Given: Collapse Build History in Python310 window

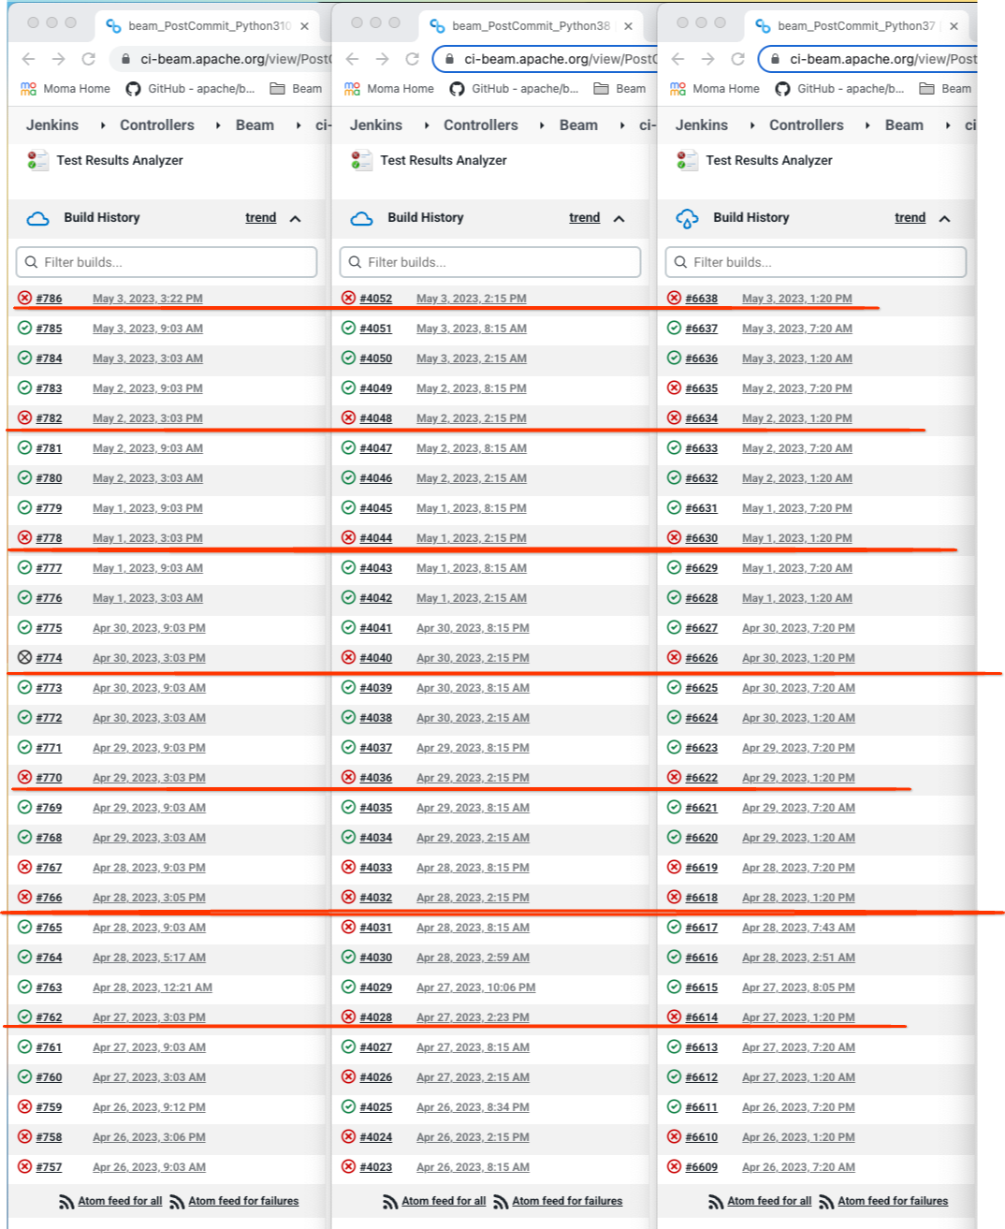Looking at the screenshot, I should point(296,218).
